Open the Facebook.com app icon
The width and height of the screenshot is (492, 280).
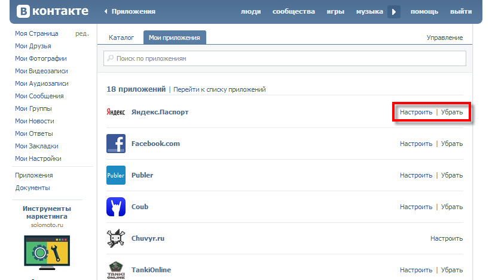click(x=116, y=144)
